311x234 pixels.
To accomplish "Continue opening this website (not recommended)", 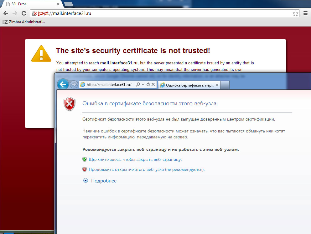I will pyautogui.click(x=147, y=170).
